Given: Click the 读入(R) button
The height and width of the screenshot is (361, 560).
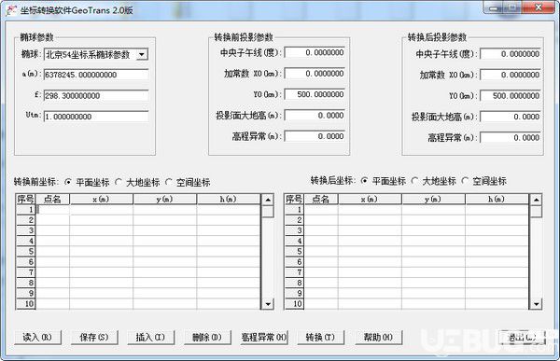Looking at the screenshot, I should pos(37,337).
